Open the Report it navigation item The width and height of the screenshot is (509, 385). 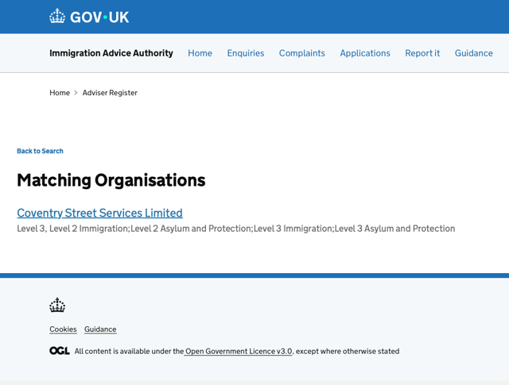coord(422,53)
